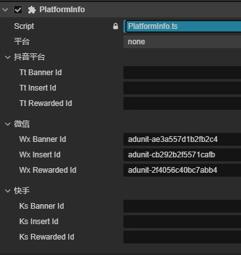Viewport: 241px width, 255px height.
Task: Click the Tt Insert Id input field
Action: [x=183, y=88]
